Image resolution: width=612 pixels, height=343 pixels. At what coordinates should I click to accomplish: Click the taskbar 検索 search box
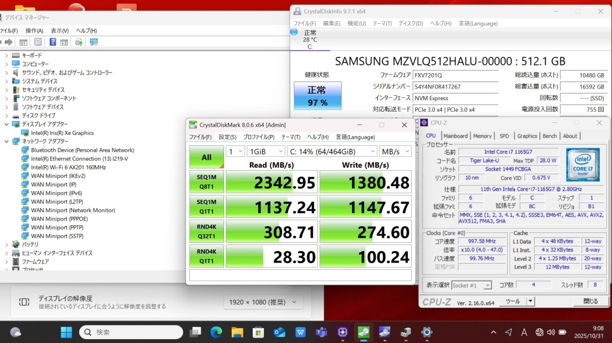[131, 332]
